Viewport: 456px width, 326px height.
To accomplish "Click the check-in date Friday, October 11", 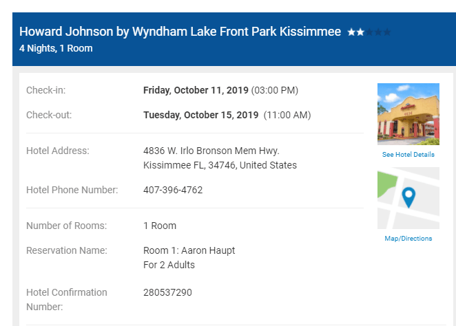I will [196, 90].
